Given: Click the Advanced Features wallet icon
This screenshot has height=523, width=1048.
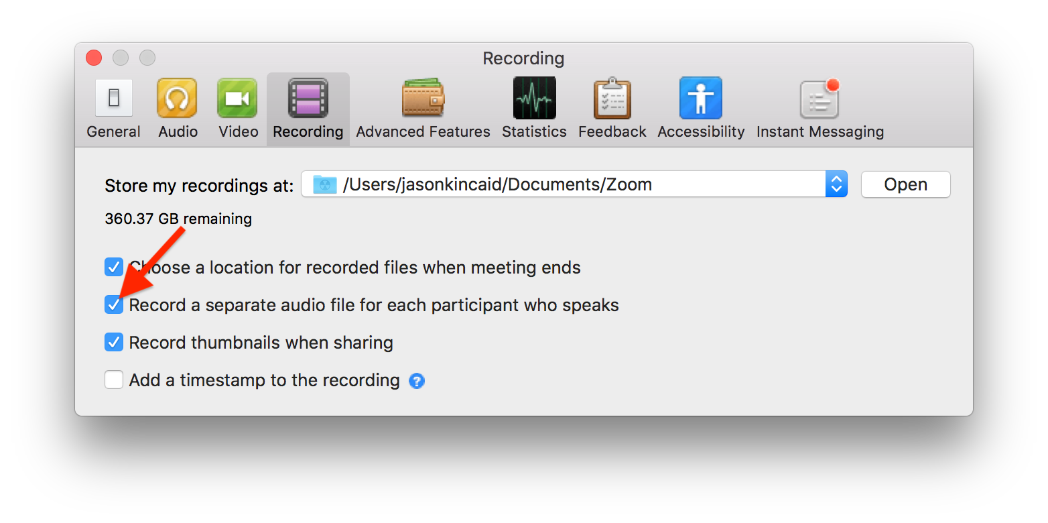Looking at the screenshot, I should pos(423,98).
